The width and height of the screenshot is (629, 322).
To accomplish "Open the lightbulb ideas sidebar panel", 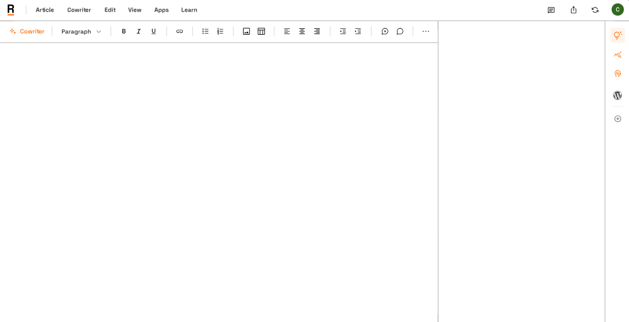I will [618, 35].
